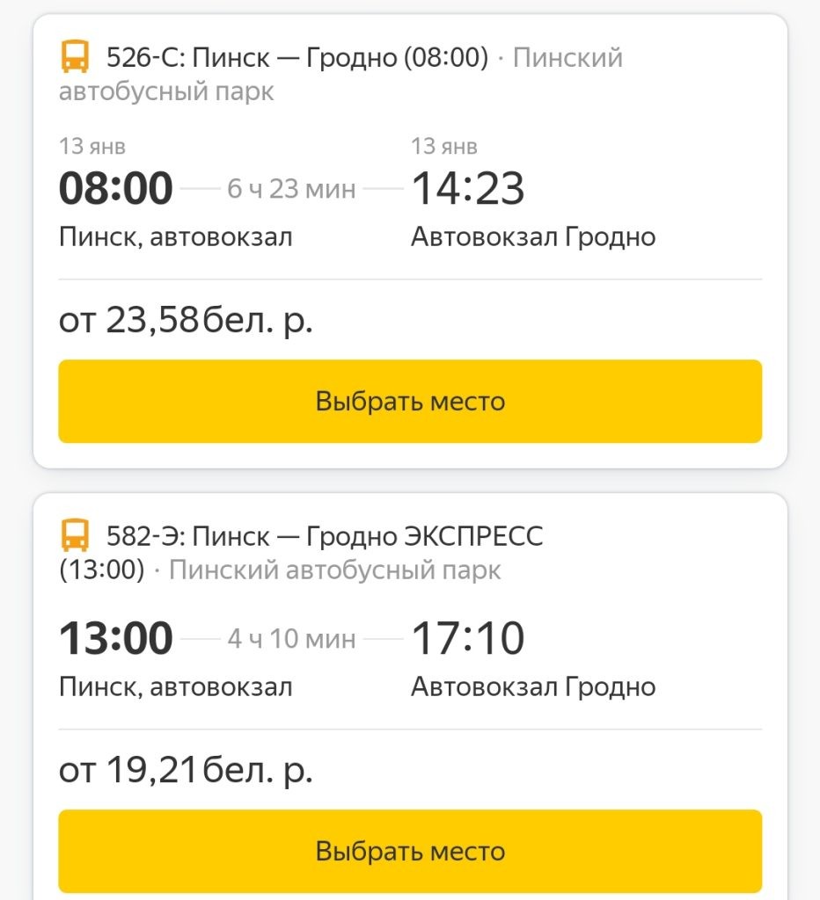Click bus icon for route 582-Э
820x900 pixels.
coord(75,535)
